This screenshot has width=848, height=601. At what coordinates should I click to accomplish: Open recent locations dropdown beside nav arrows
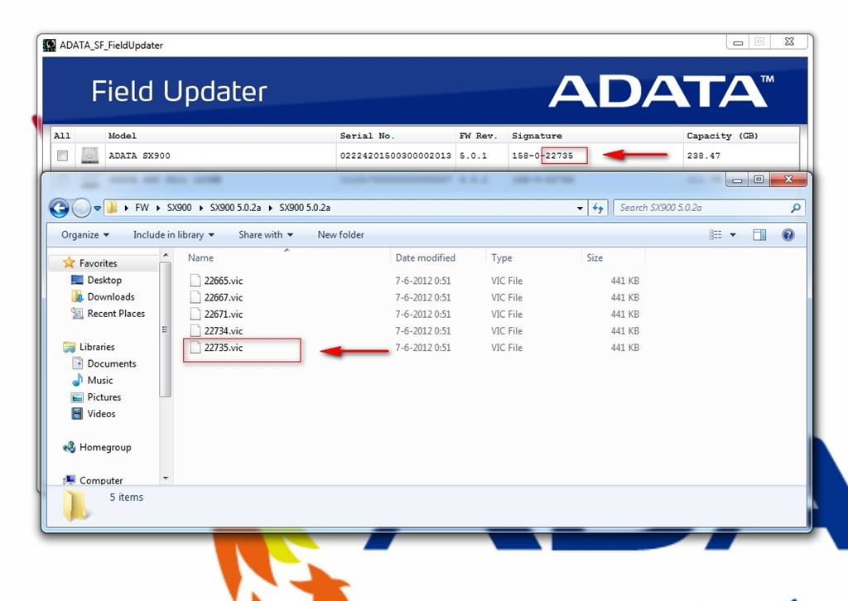tap(98, 208)
